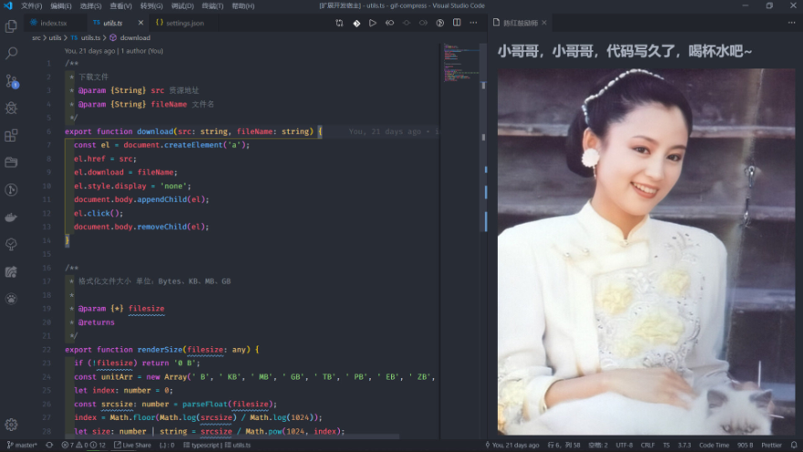Click the indentation spaces setting
The image size is (803, 452).
click(x=597, y=445)
